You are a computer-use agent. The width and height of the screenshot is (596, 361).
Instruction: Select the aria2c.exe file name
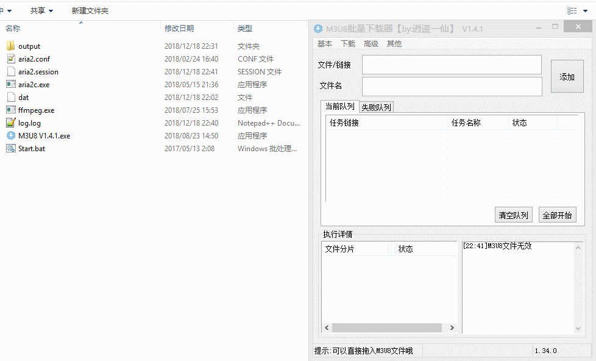pos(34,84)
